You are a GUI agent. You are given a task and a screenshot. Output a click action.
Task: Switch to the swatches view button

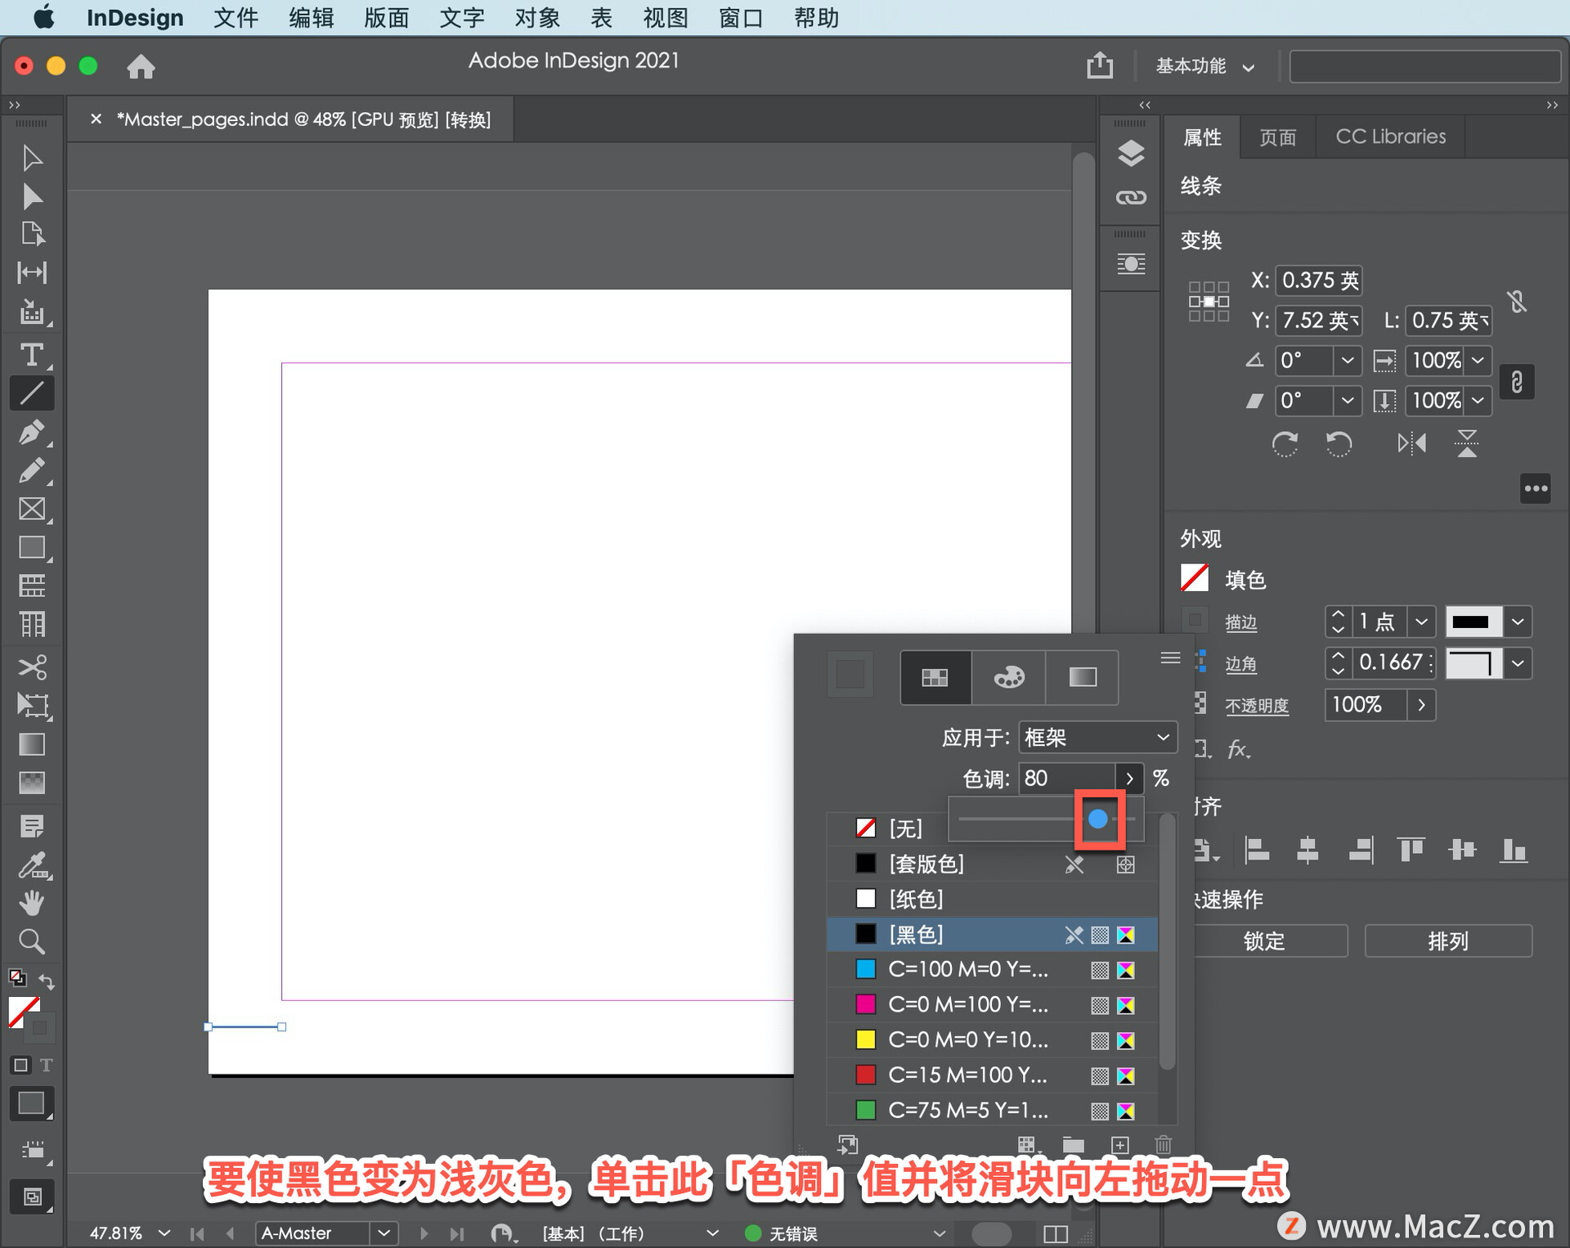935,677
